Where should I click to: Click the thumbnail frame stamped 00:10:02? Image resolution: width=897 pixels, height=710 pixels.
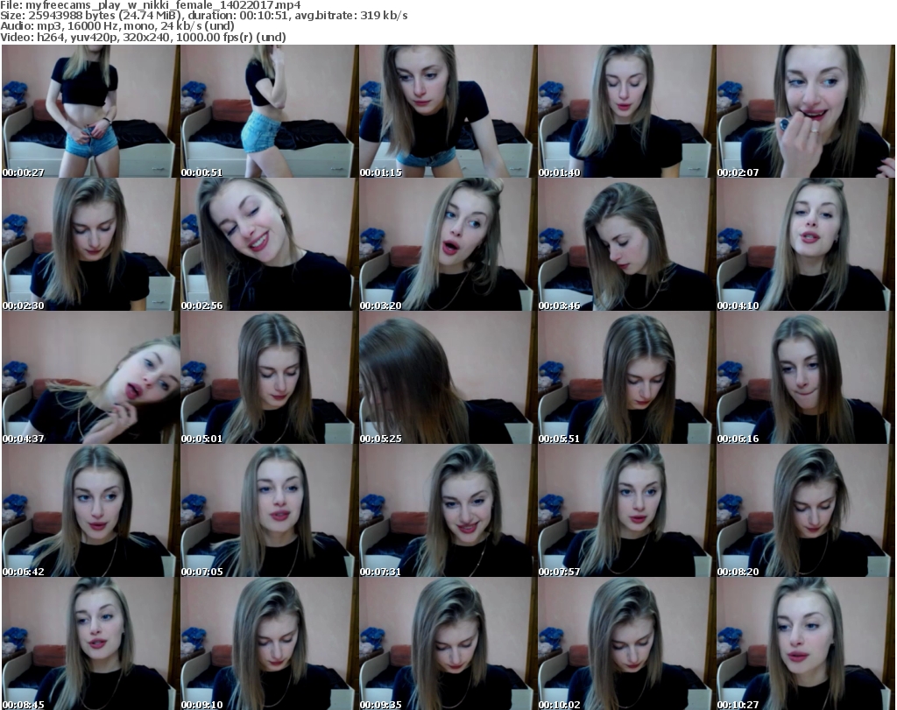click(626, 643)
